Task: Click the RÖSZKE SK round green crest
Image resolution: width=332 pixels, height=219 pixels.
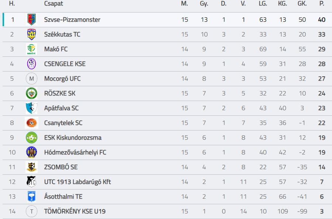Action: 32,93
